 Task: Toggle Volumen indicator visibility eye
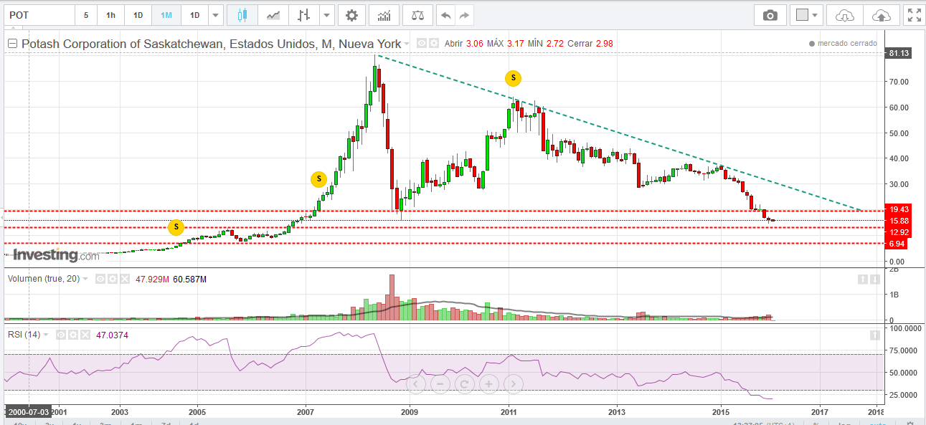pyautogui.click(x=100, y=279)
